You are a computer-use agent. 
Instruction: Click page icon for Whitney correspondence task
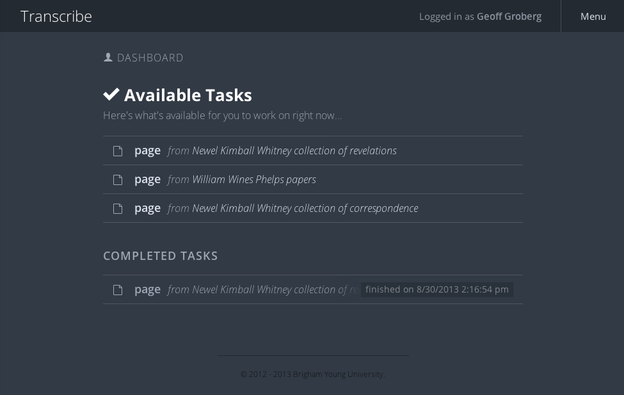(x=118, y=209)
